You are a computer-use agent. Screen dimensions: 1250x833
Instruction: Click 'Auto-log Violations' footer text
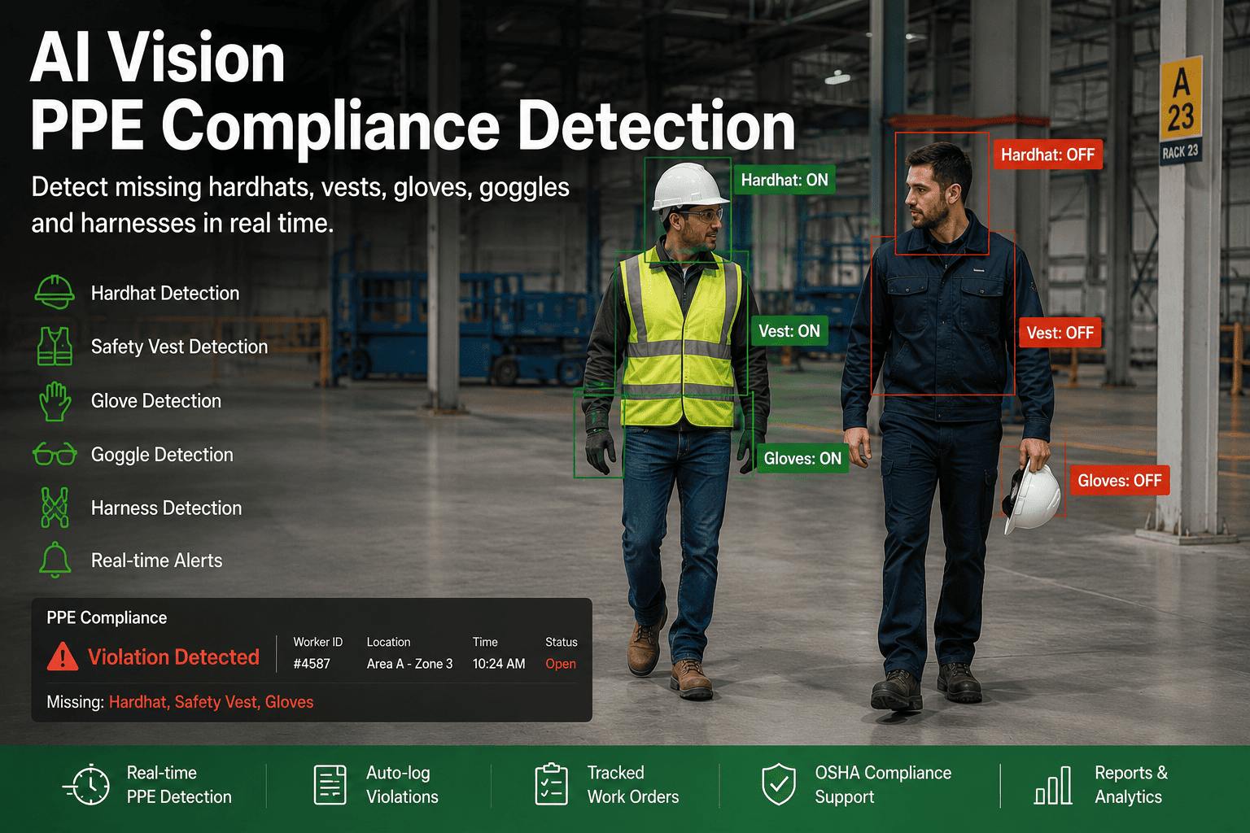[x=402, y=785]
